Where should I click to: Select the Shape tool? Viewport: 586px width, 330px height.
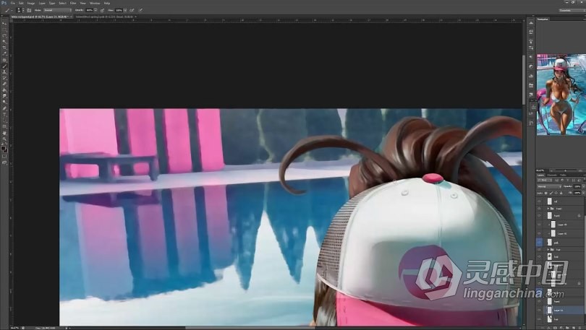[x=4, y=126]
